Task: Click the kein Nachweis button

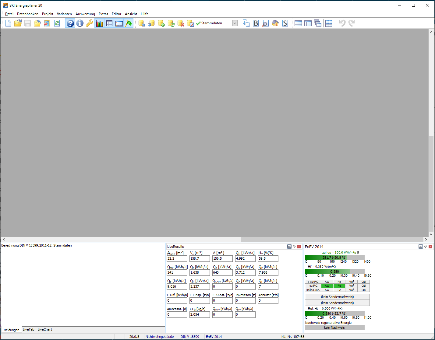Action: click(334, 328)
